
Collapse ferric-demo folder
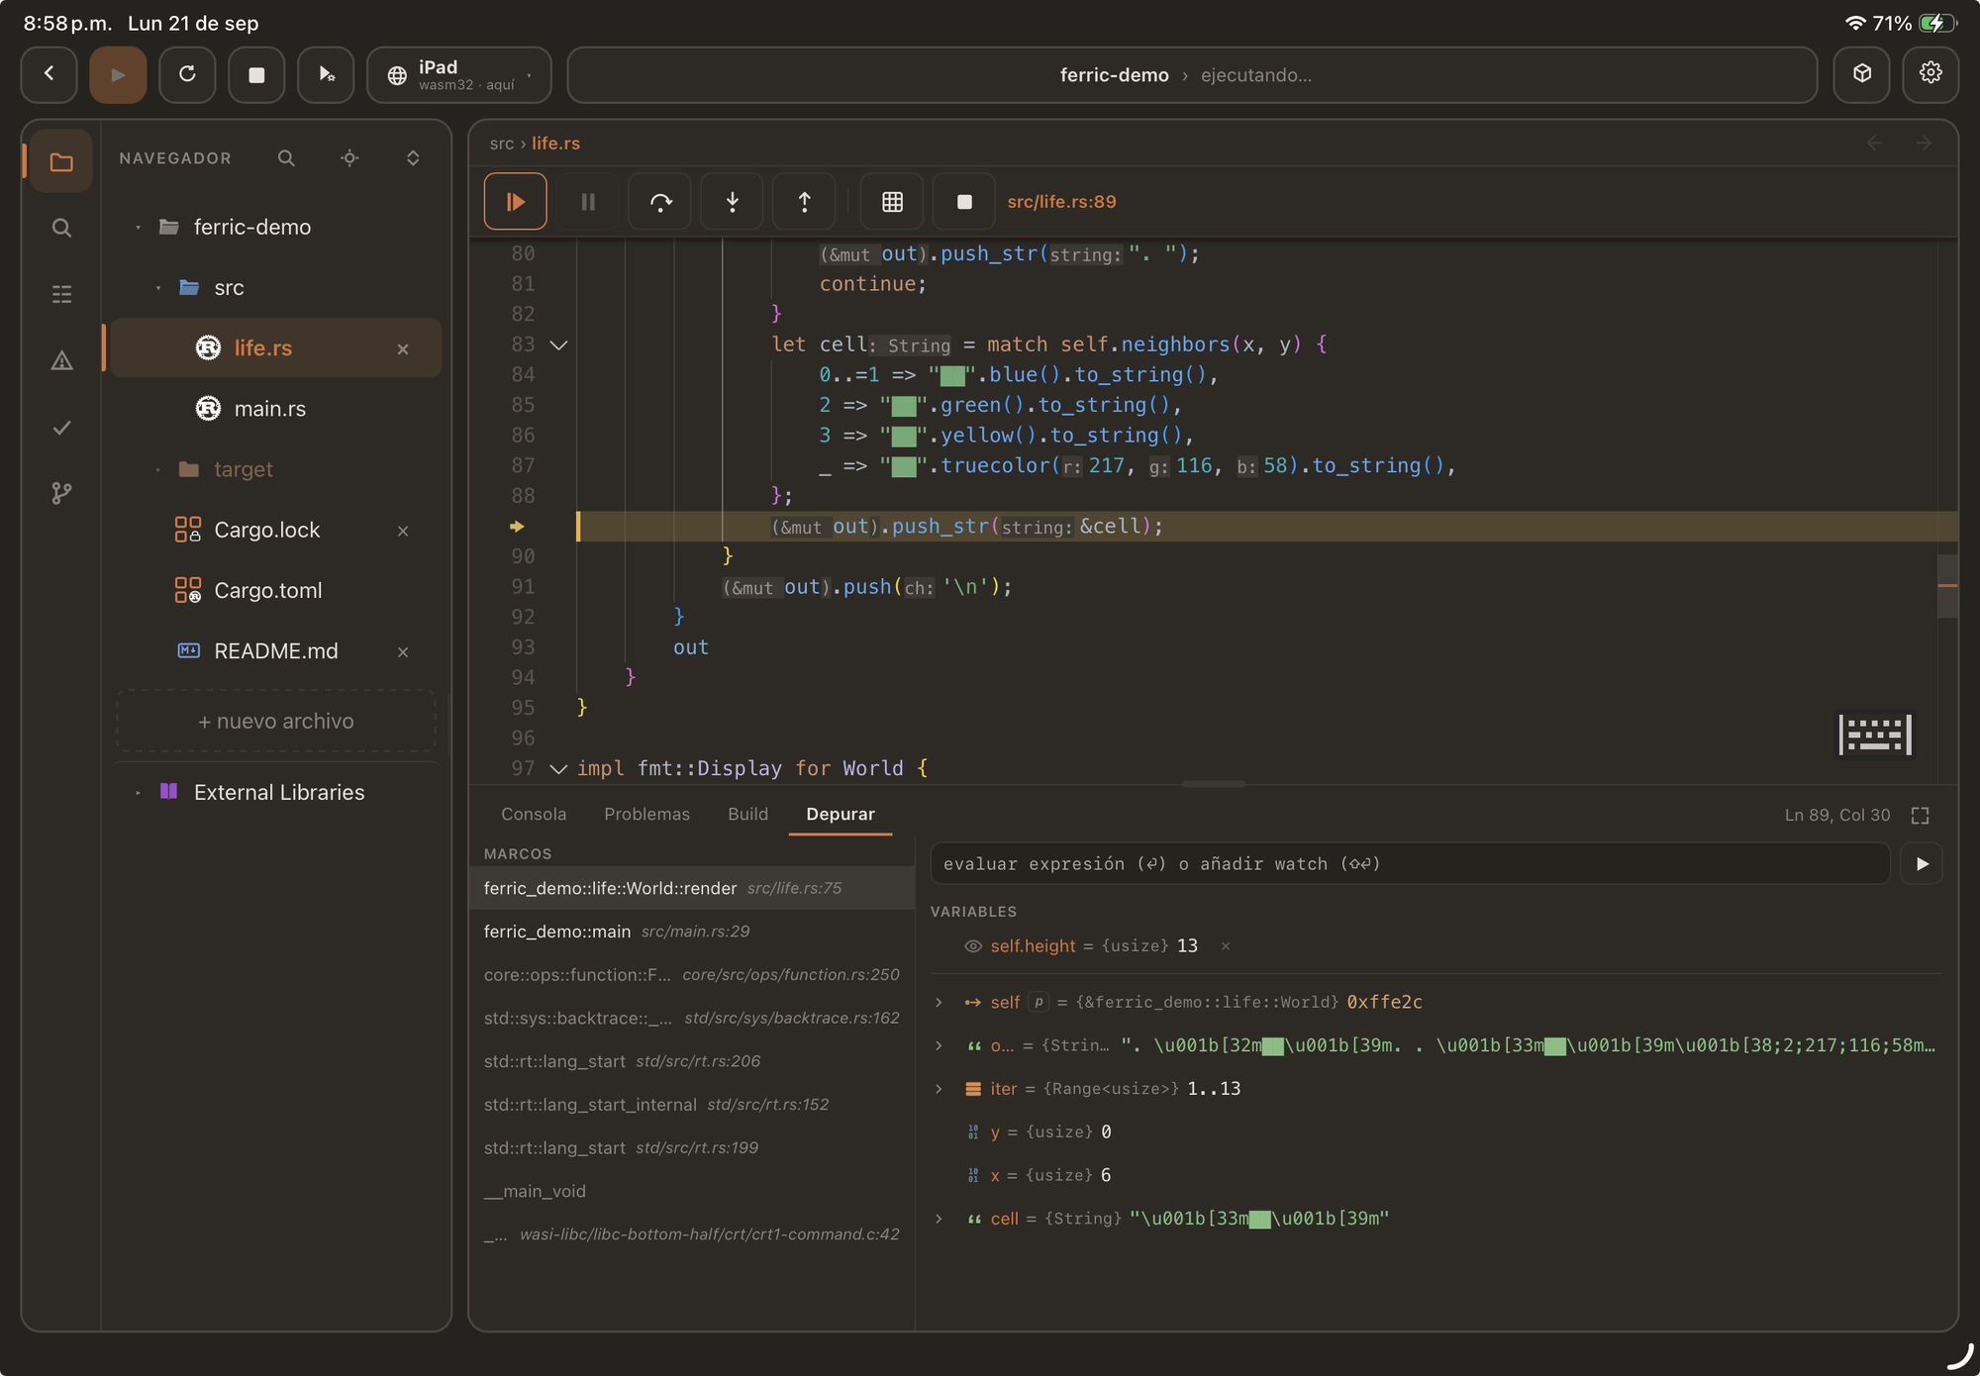tap(138, 228)
